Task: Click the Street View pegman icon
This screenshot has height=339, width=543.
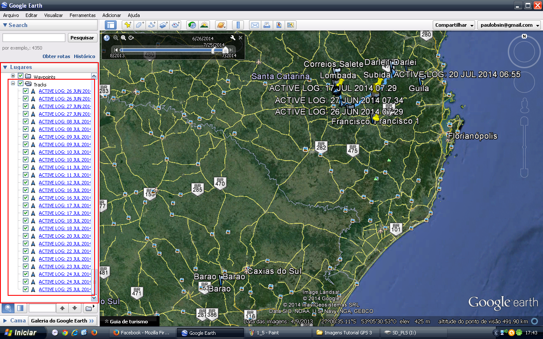Action: [x=524, y=105]
